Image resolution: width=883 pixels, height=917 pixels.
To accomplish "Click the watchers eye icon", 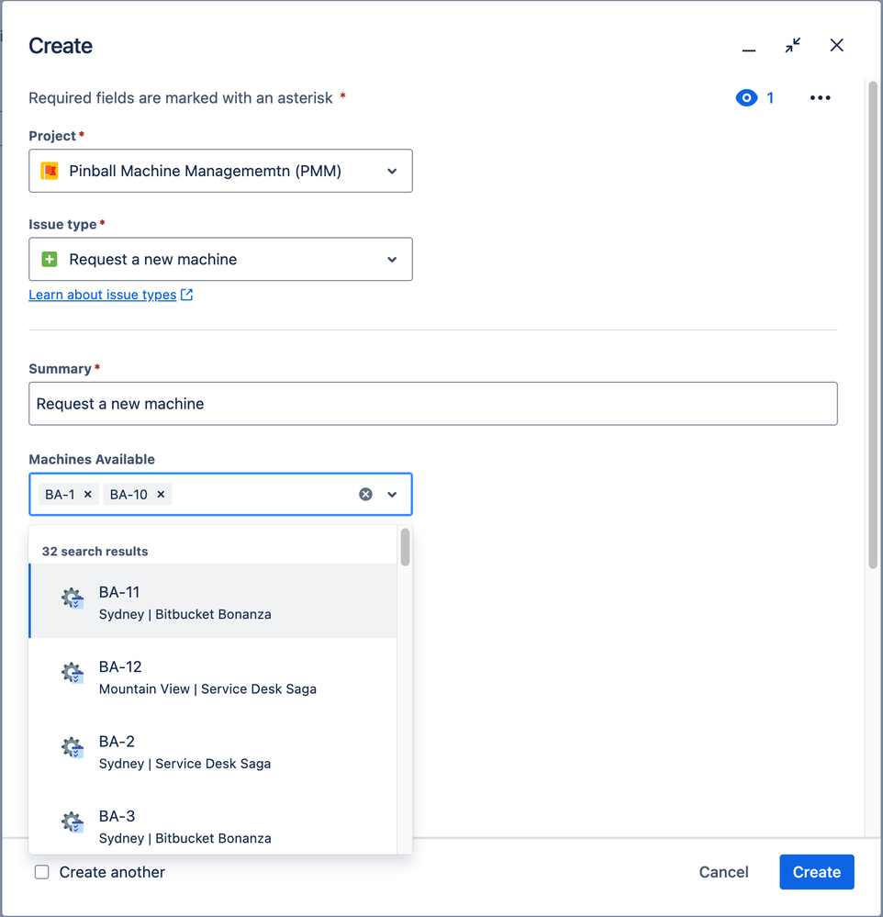I will click(x=746, y=98).
